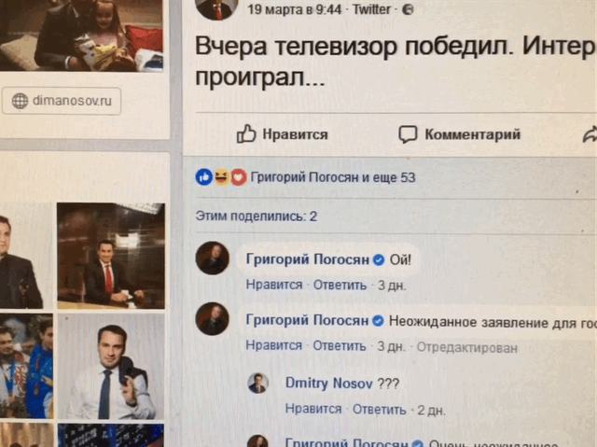Click the globe icon beside dimanosov.ru
Image resolution: width=597 pixels, height=447 pixels.
[x=20, y=101]
